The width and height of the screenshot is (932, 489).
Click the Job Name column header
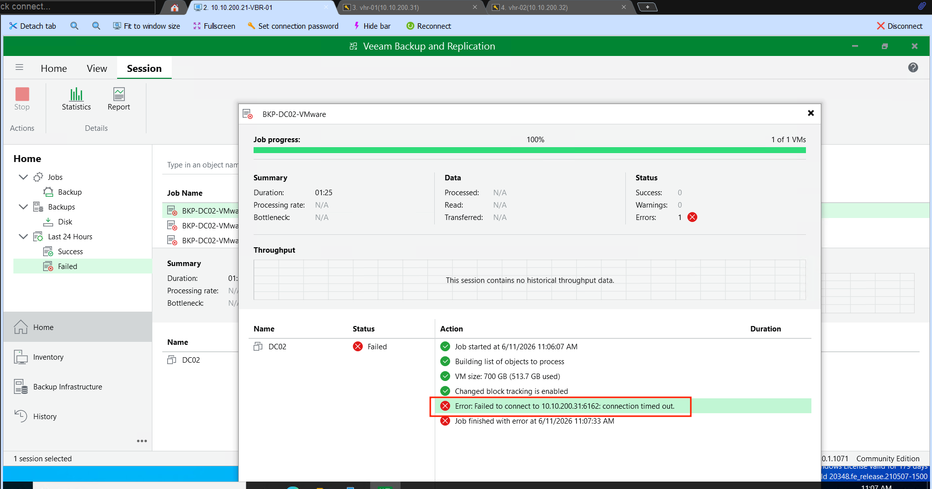[185, 193]
